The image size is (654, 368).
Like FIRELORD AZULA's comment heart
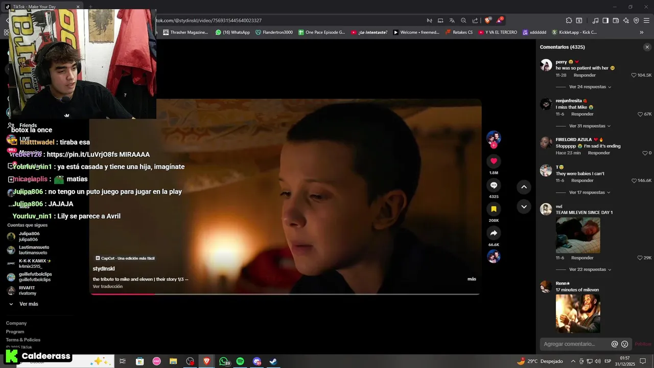click(x=645, y=153)
